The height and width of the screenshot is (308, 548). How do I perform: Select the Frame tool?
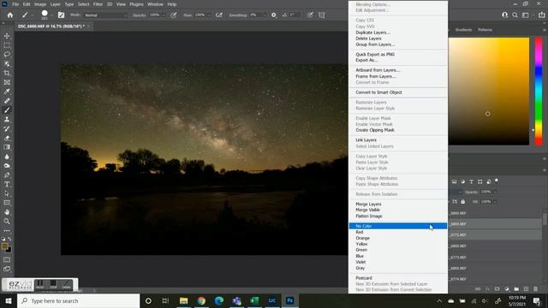click(7, 82)
